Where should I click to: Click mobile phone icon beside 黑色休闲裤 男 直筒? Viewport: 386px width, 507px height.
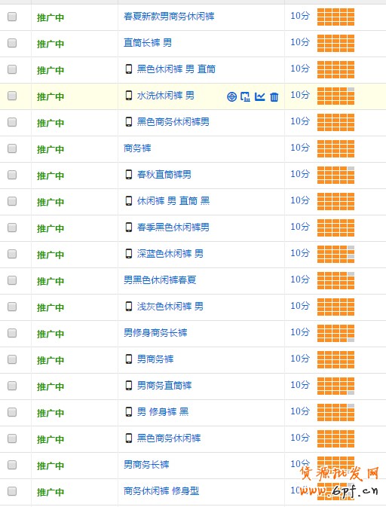pos(129,69)
